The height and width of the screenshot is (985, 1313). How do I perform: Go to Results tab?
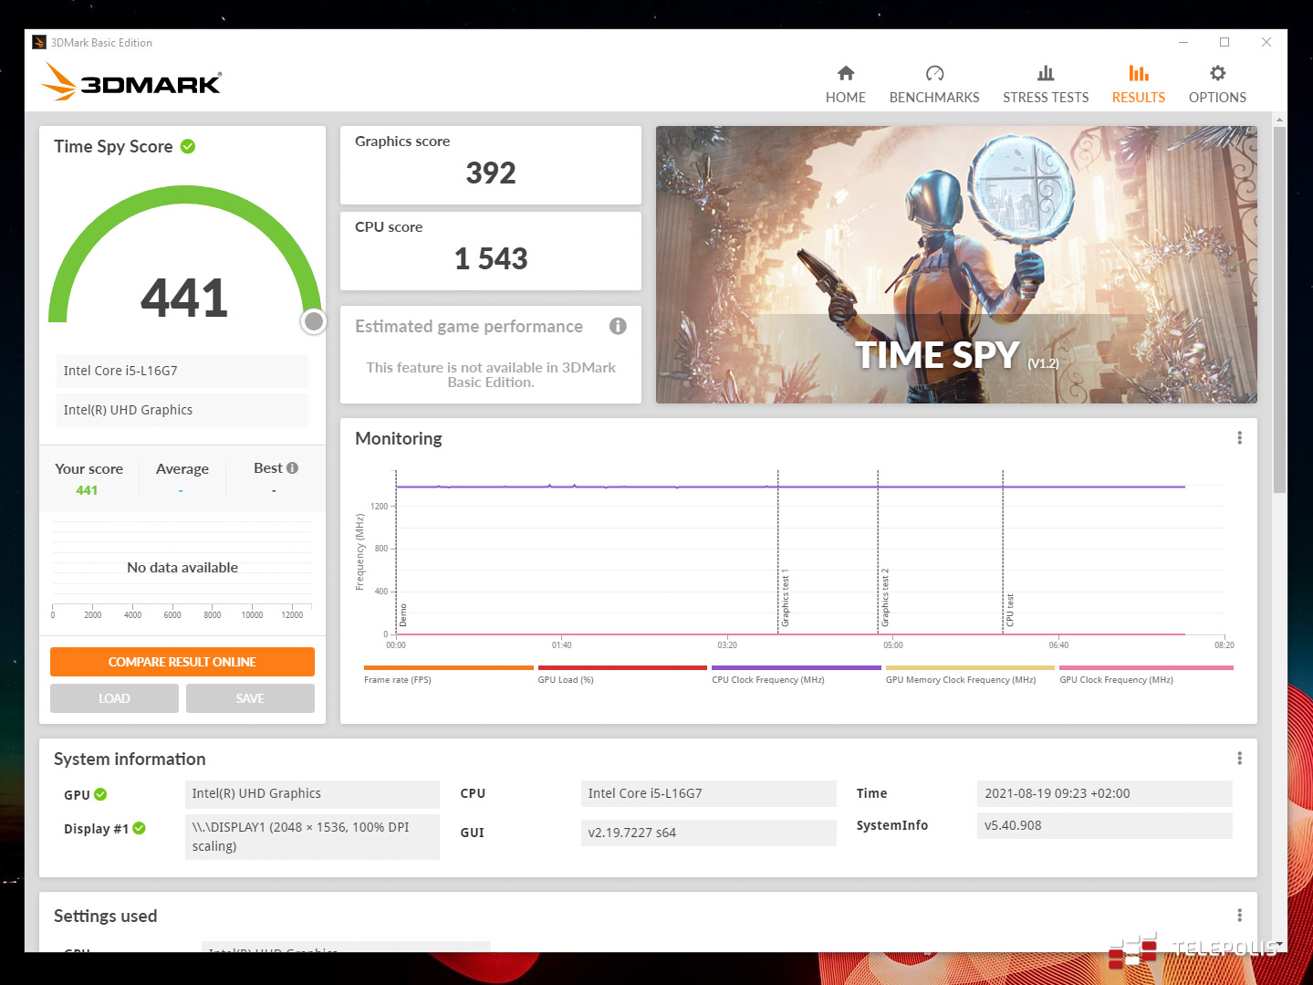(1138, 84)
